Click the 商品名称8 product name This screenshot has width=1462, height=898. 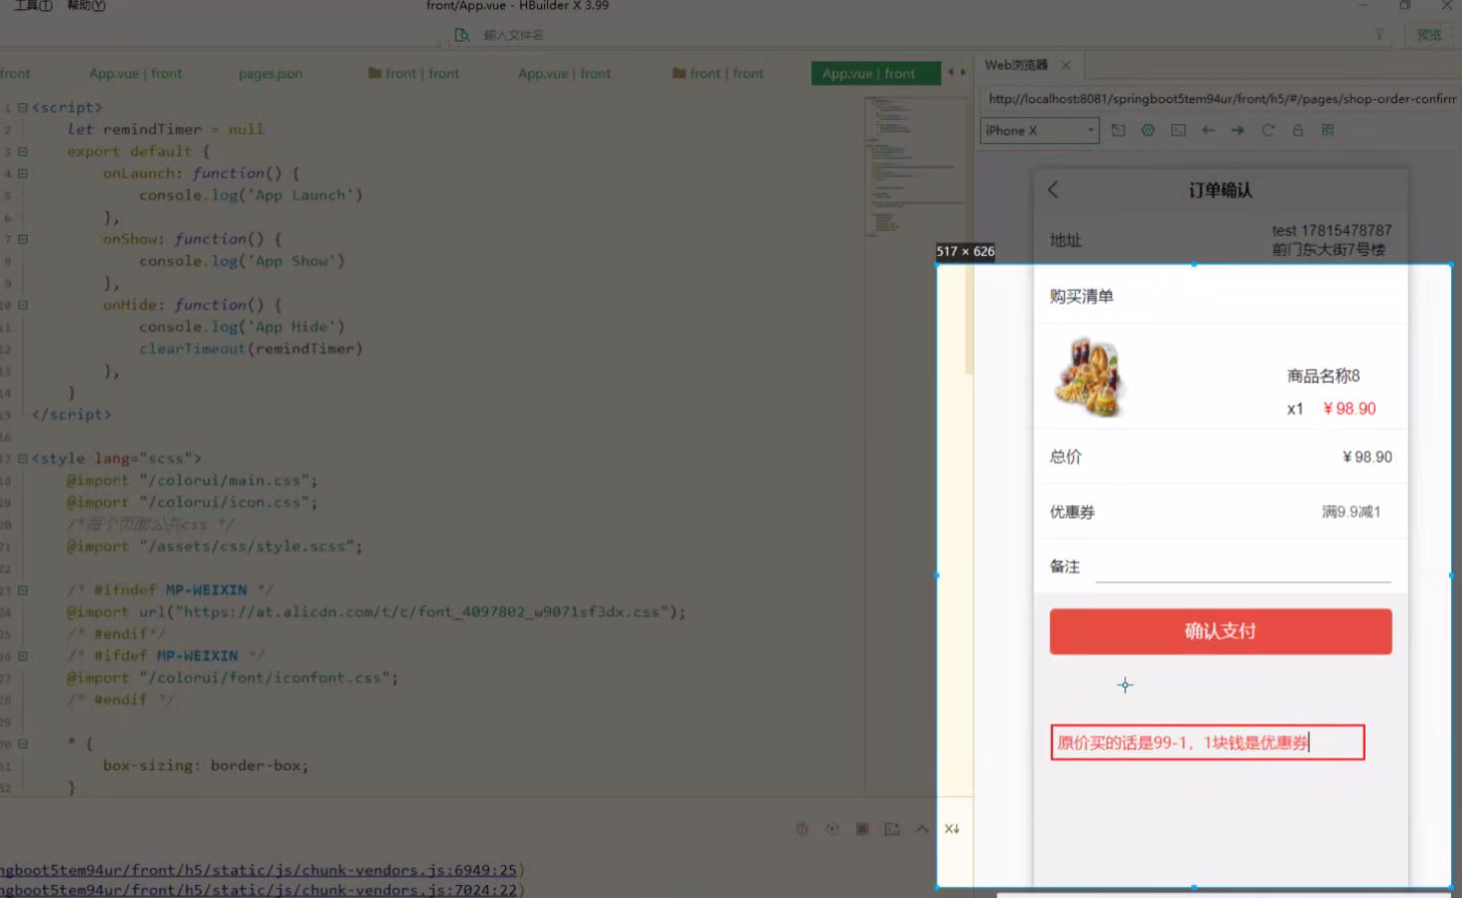pos(1323,376)
